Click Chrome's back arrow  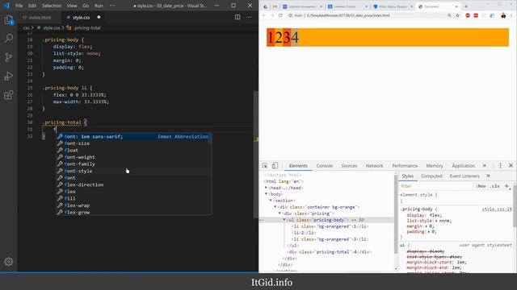click(x=264, y=15)
